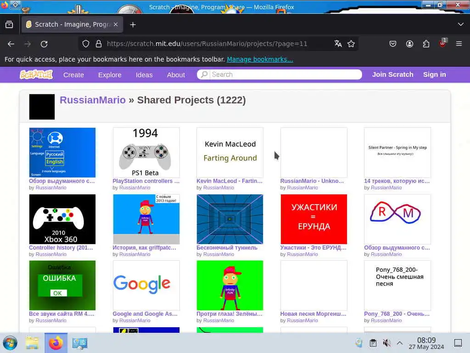
Task: Click the Бесконечный туннель title link
Action: point(227,248)
